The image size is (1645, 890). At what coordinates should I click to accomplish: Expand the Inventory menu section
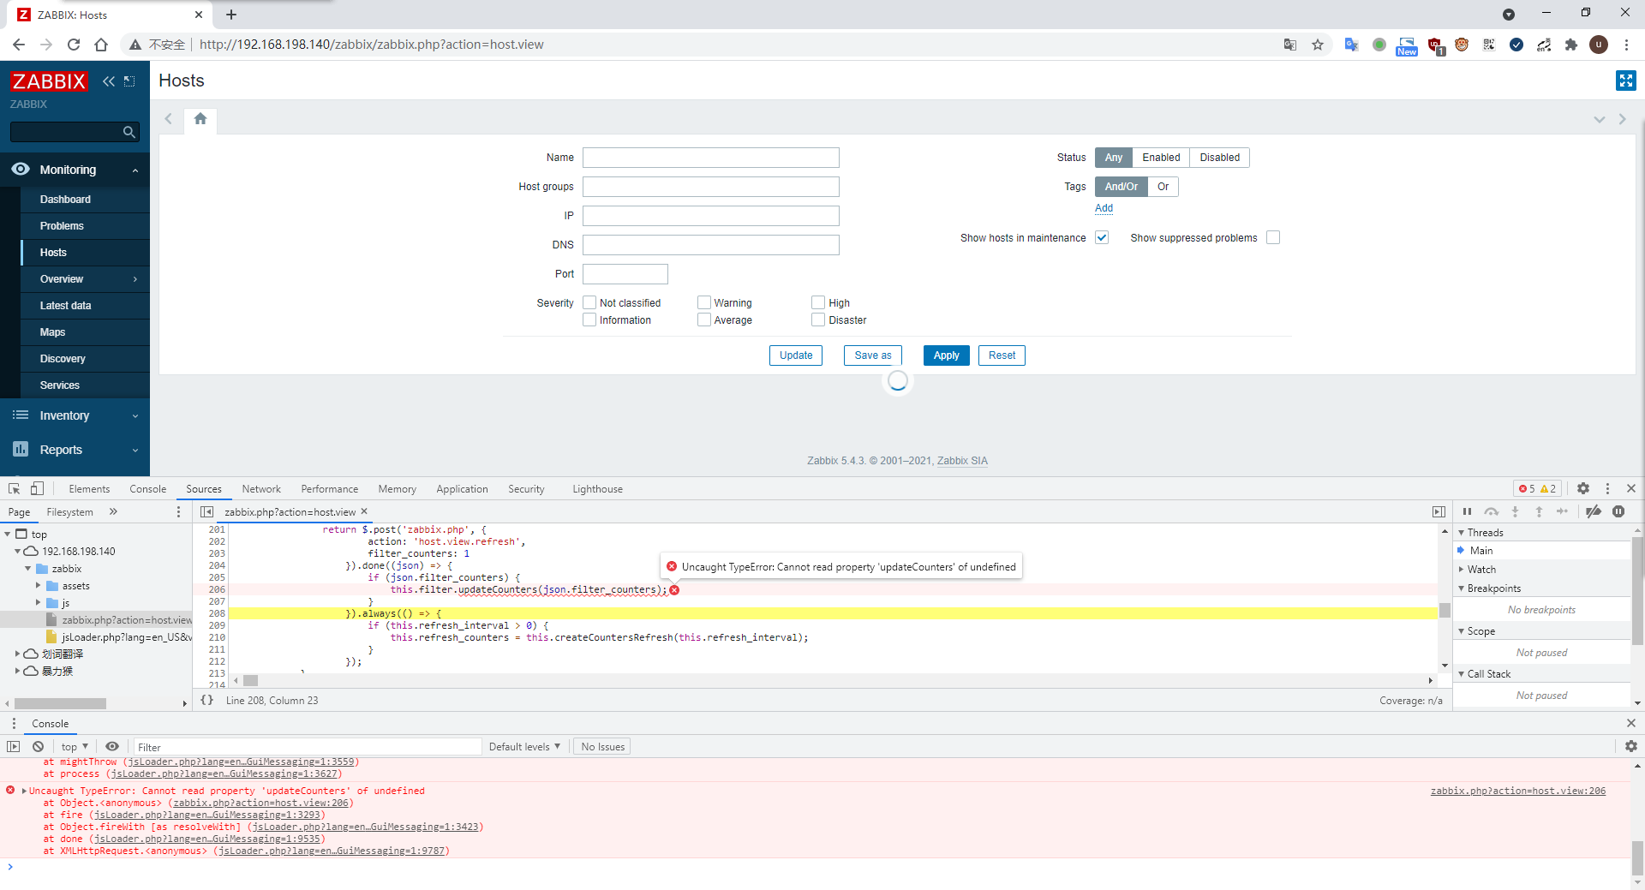coord(75,415)
